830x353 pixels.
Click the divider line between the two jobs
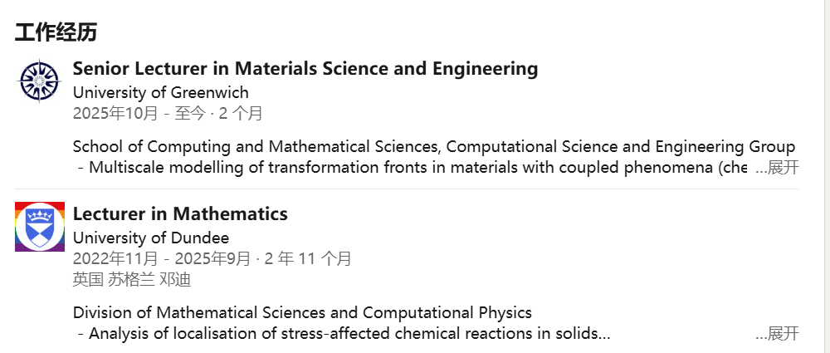coord(436,189)
